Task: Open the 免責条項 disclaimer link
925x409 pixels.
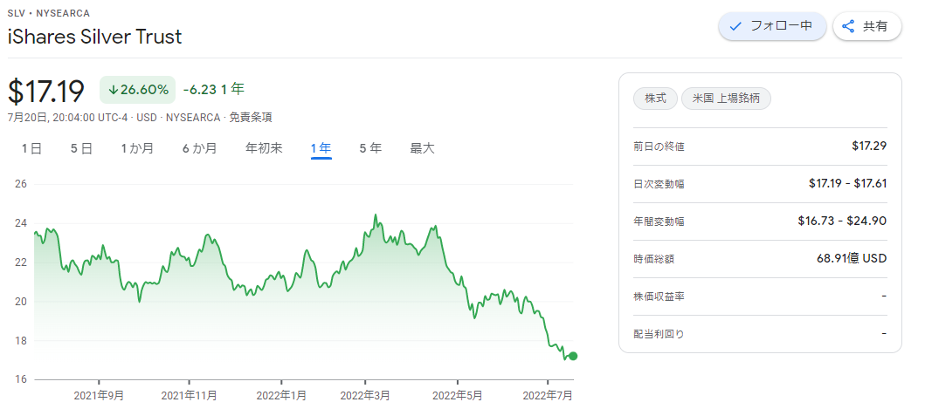Action: click(x=250, y=117)
